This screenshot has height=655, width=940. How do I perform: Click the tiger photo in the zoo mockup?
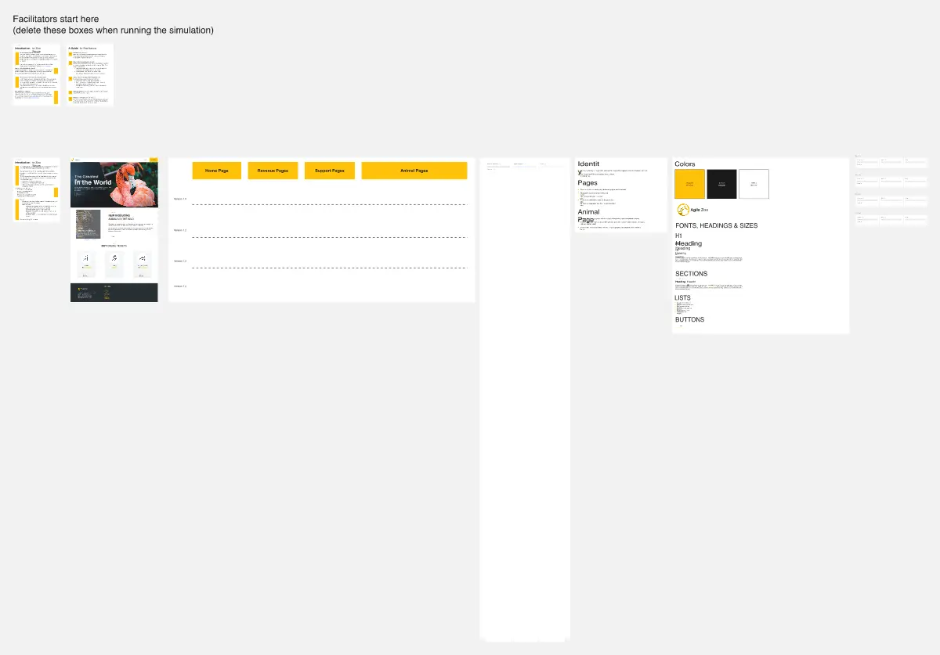(87, 224)
